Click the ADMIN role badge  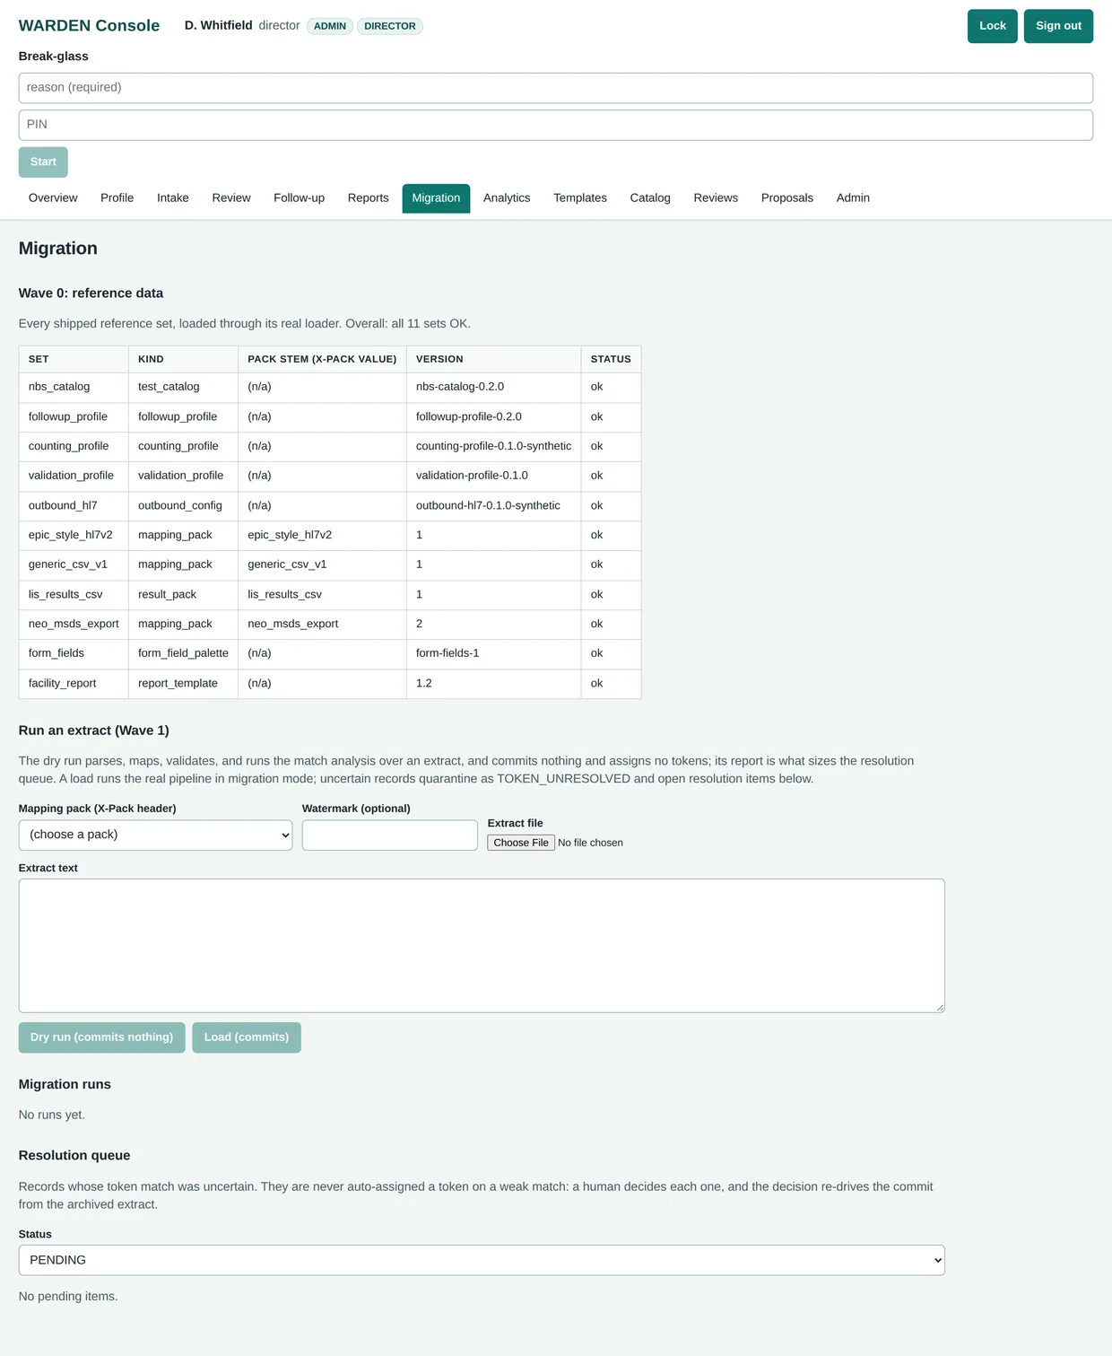coord(330,26)
